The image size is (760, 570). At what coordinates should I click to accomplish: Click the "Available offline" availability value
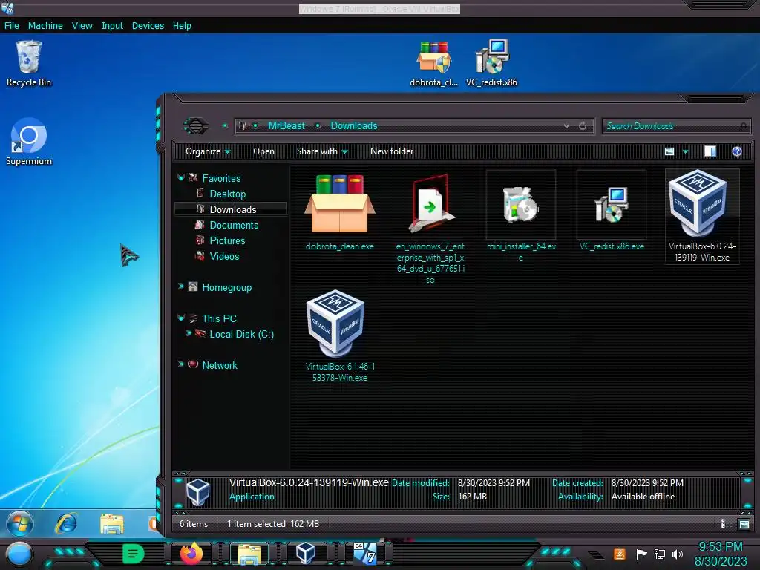[643, 497]
